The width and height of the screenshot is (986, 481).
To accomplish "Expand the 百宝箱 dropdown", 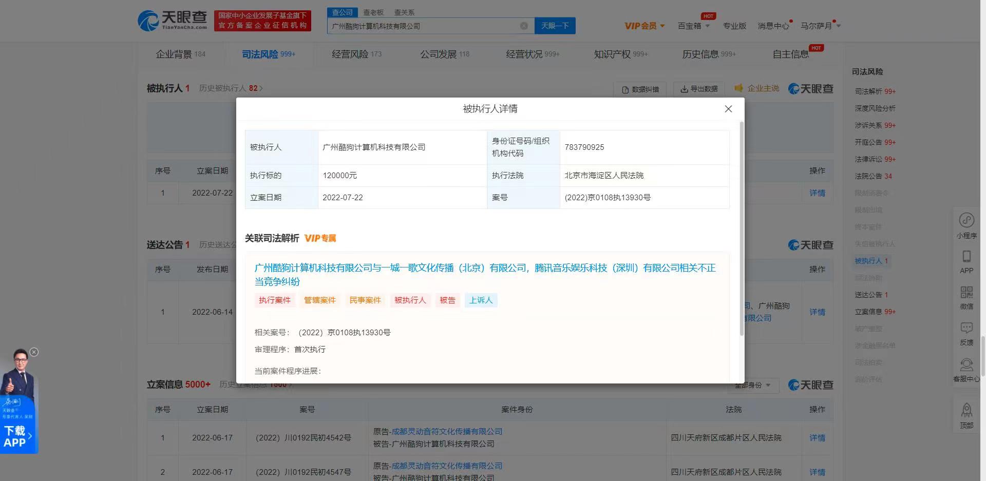I will tap(694, 26).
